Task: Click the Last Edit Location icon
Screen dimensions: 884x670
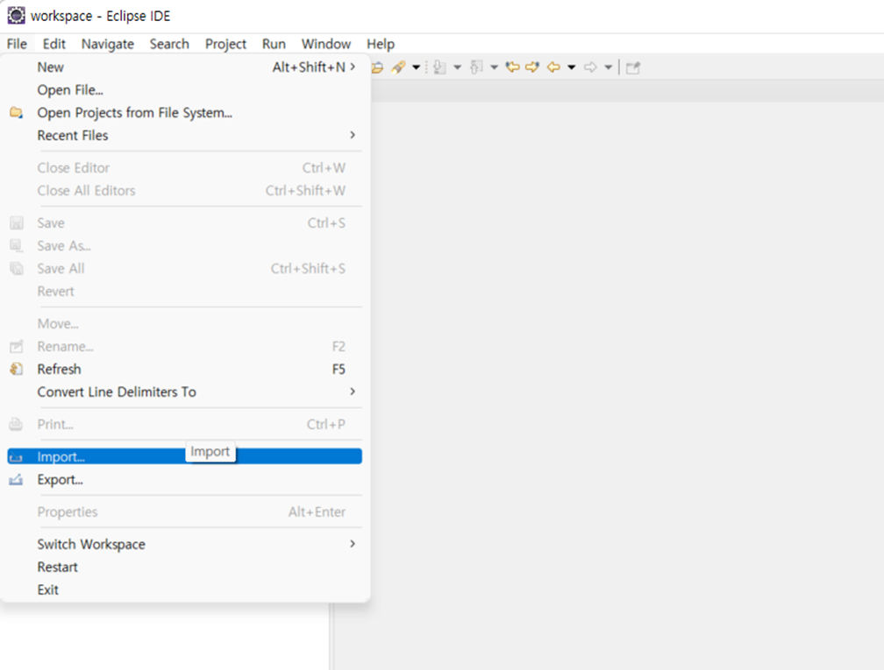Action: pyautogui.click(x=512, y=67)
